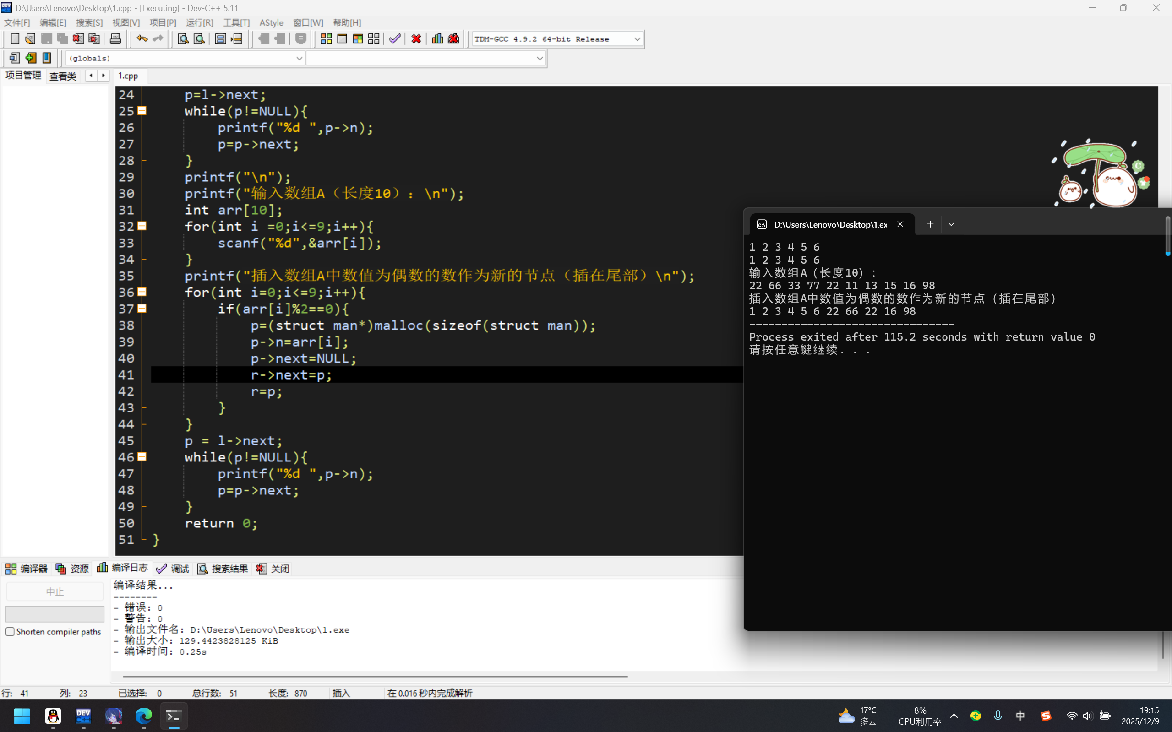
Task: Click the compile log horizontal scrollbar
Action: point(376,676)
